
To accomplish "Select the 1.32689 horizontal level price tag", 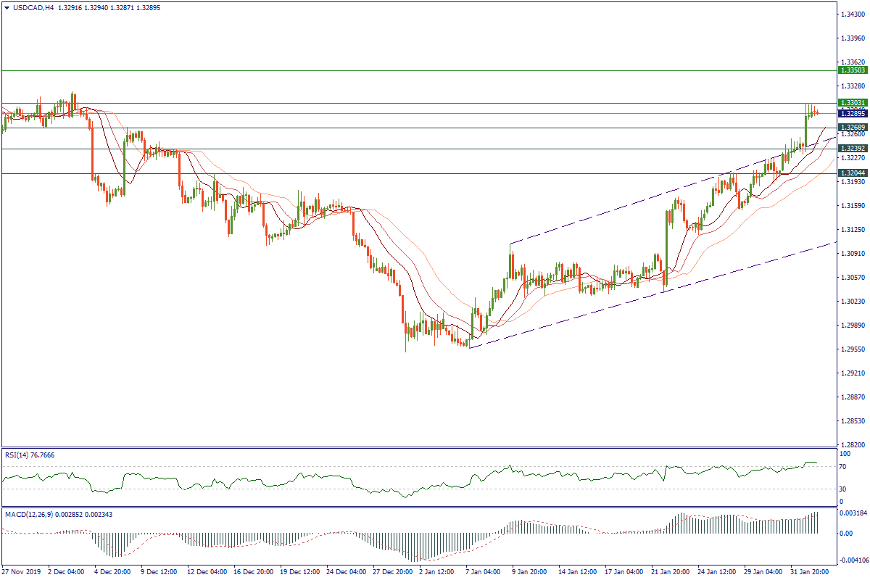I will [x=852, y=128].
